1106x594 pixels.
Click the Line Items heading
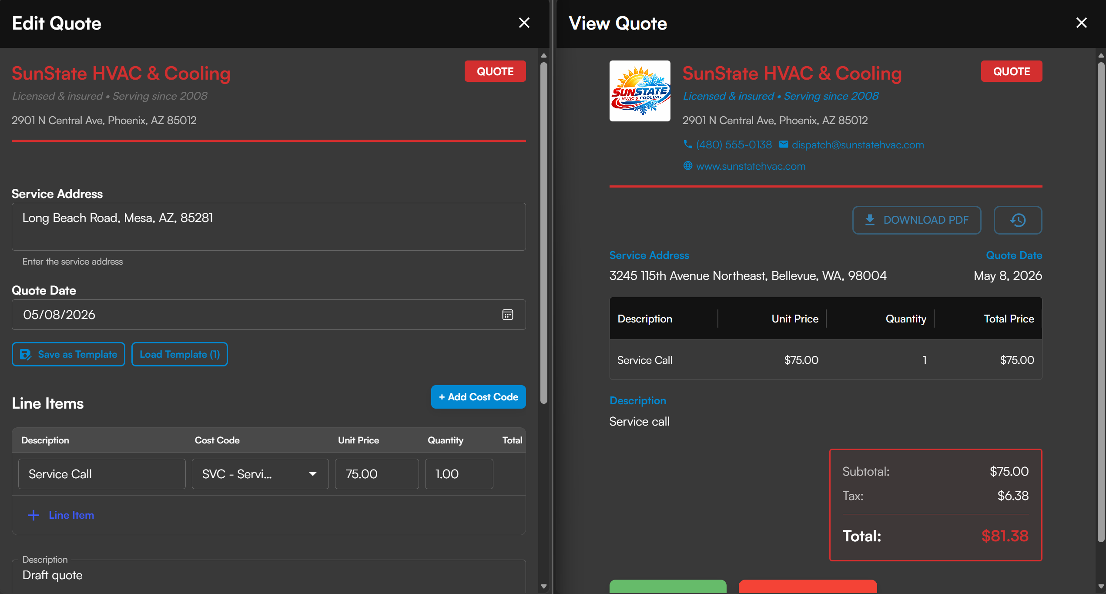pos(48,403)
